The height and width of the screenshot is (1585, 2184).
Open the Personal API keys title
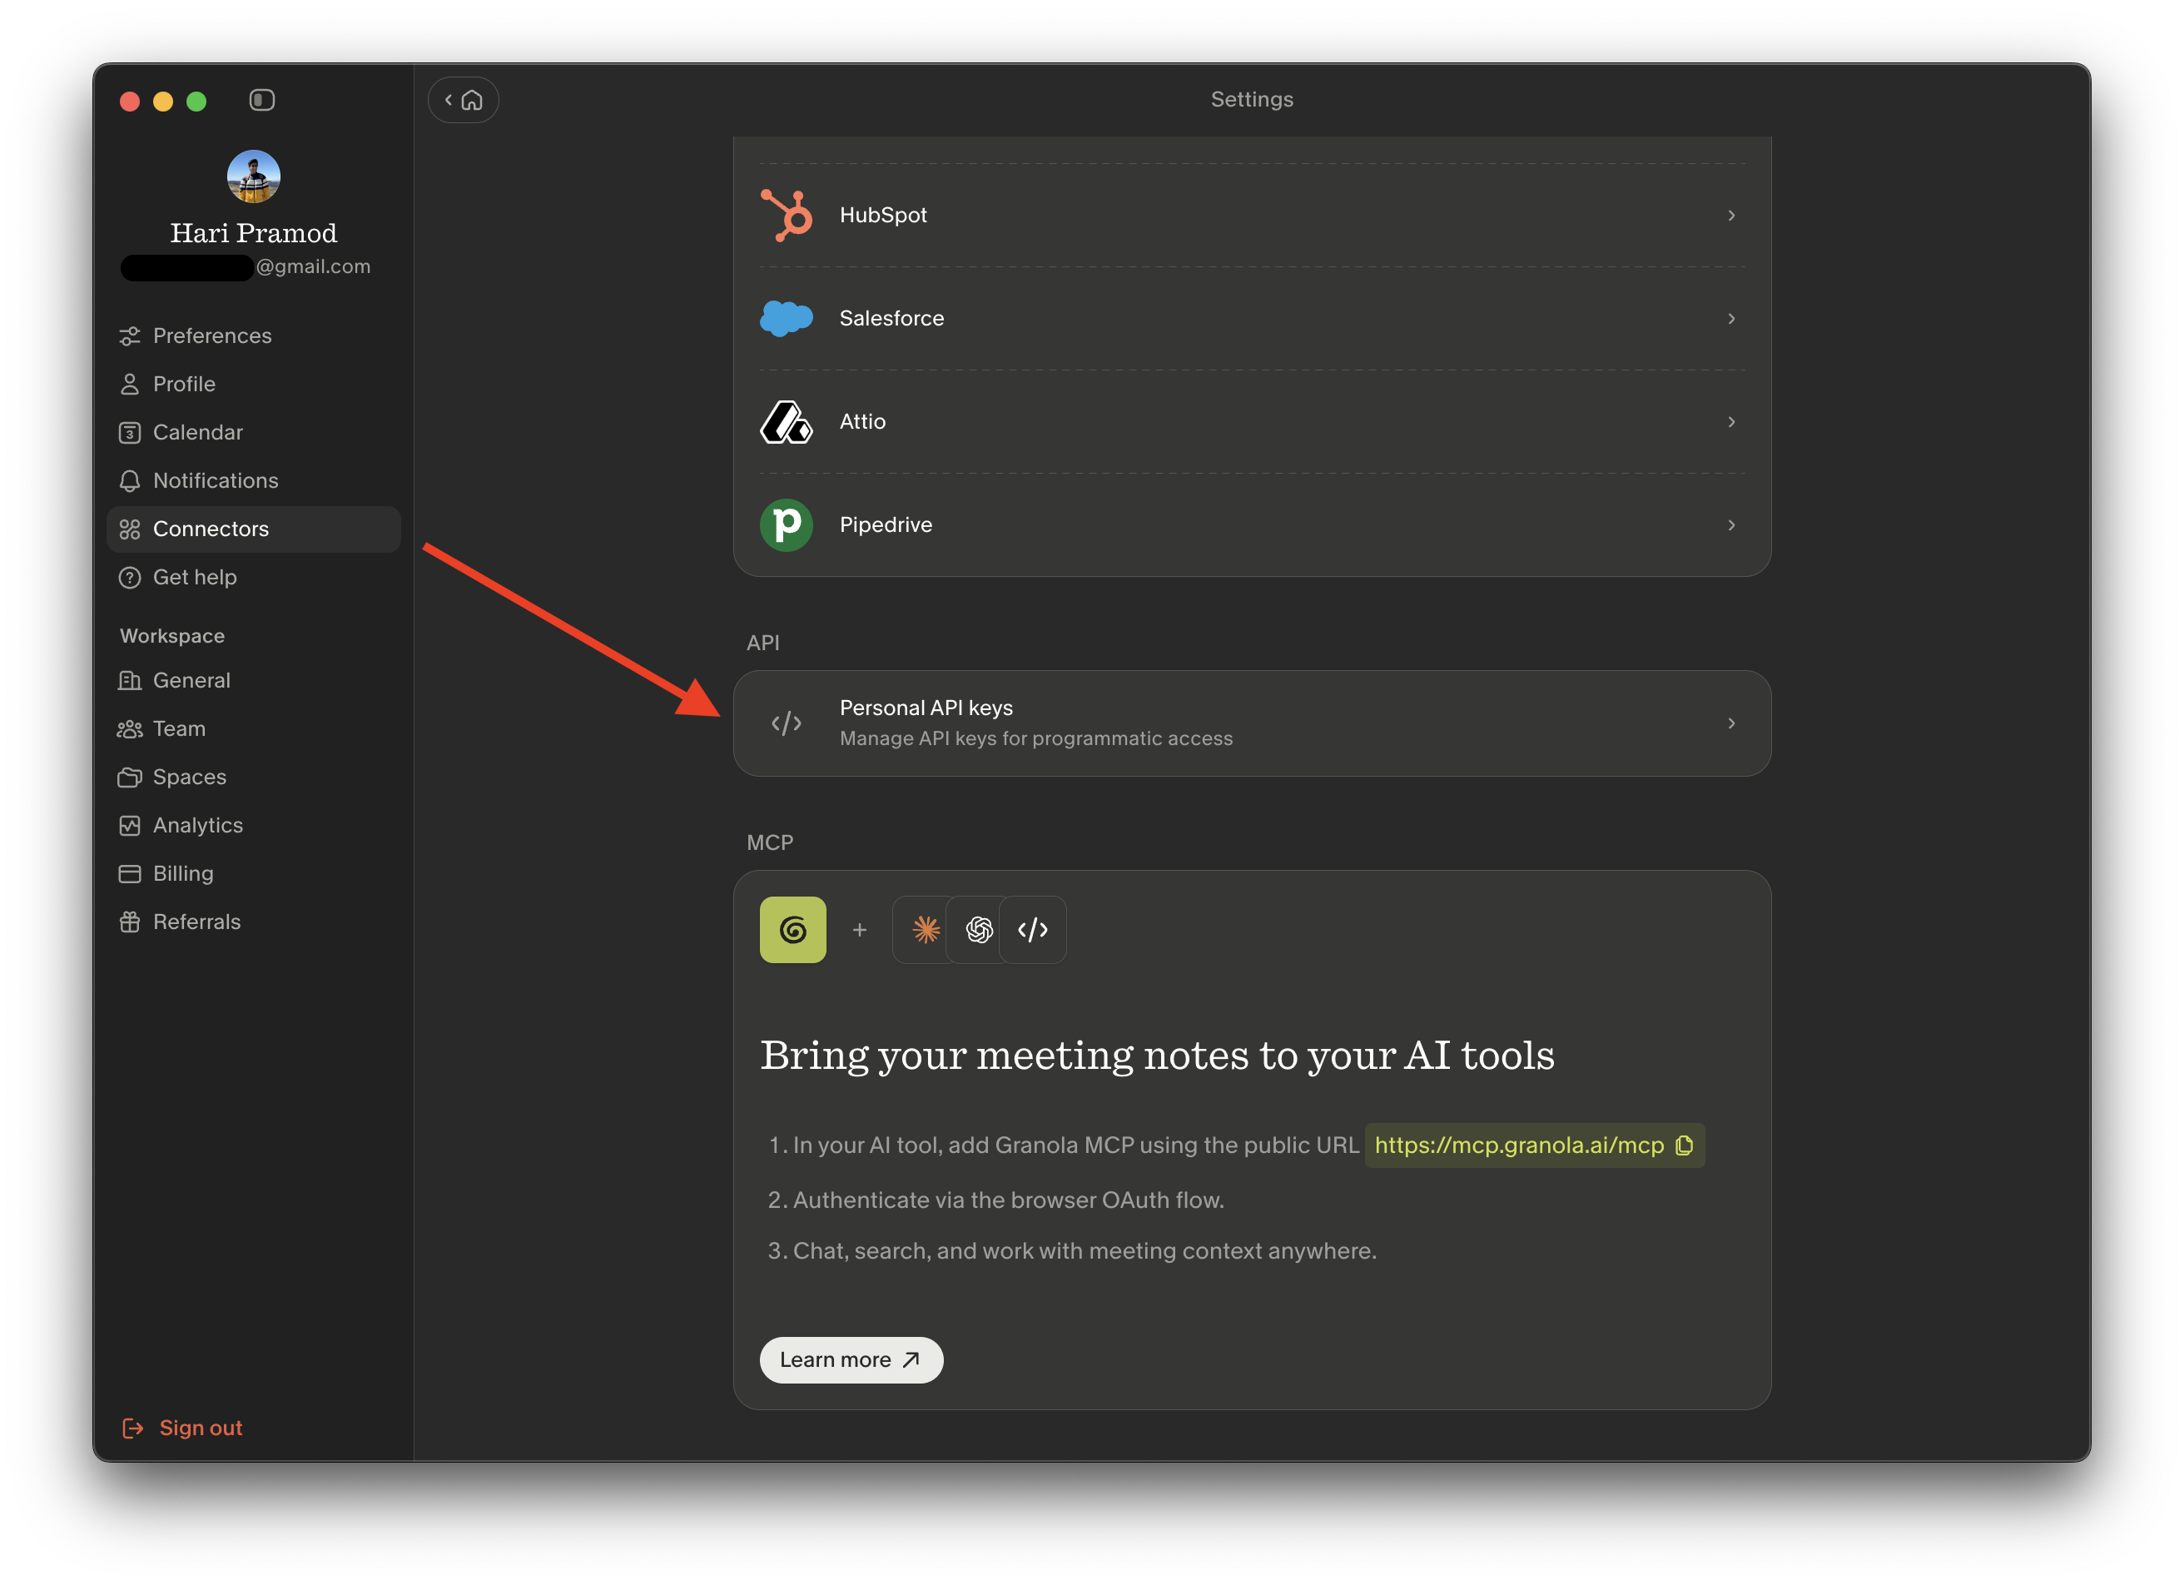pyautogui.click(x=926, y=708)
